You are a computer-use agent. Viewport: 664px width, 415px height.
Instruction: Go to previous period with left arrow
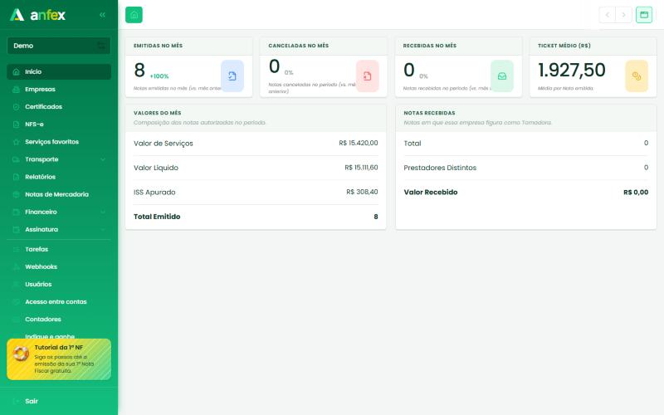pos(608,15)
